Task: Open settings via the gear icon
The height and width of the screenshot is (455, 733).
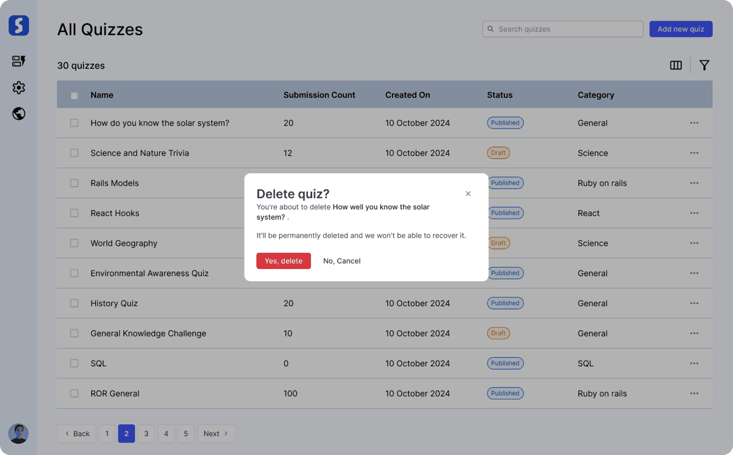Action: 18,88
